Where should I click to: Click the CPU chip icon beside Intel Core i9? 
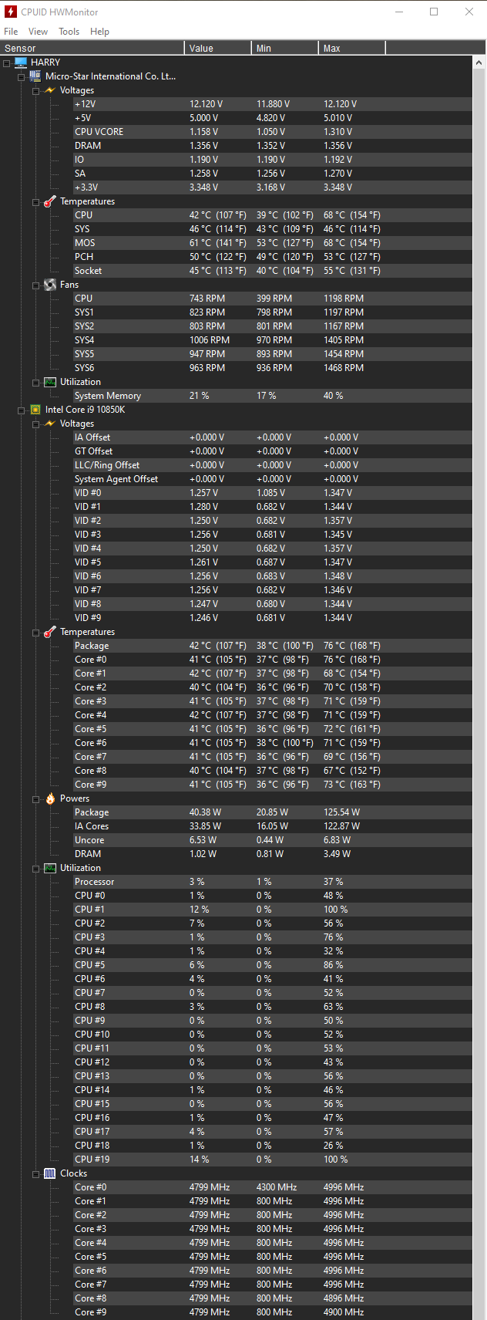tap(35, 410)
